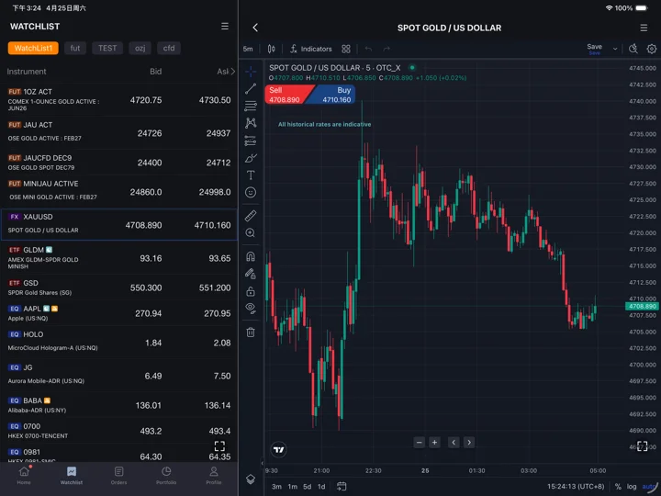Select the 5d date range
This screenshot has height=496, width=661.
pos(307,486)
